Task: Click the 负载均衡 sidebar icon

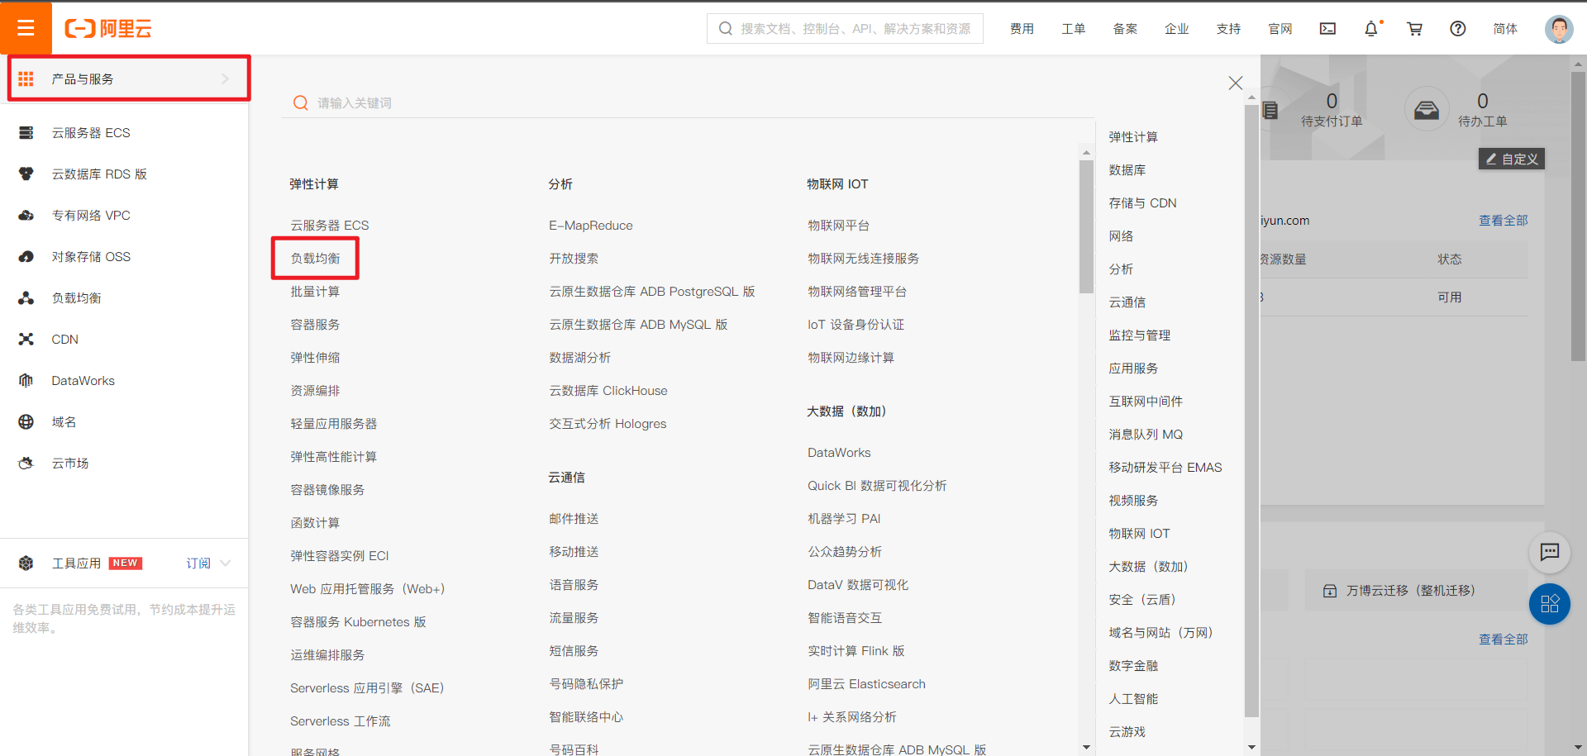Action: coord(26,298)
